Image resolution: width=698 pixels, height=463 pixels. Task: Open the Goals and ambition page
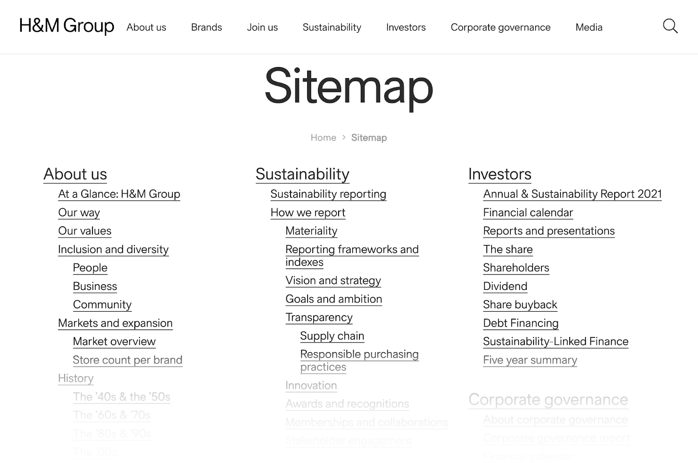(333, 299)
